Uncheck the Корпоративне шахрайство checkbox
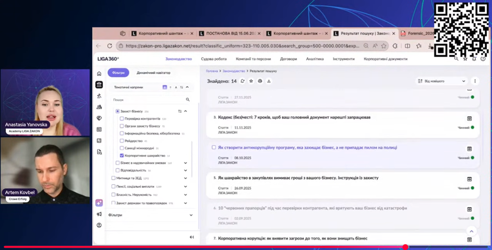 click(x=122, y=155)
